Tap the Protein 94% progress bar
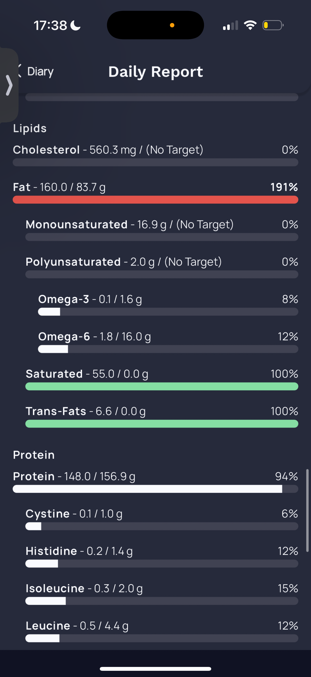The image size is (311, 677). tap(155, 489)
